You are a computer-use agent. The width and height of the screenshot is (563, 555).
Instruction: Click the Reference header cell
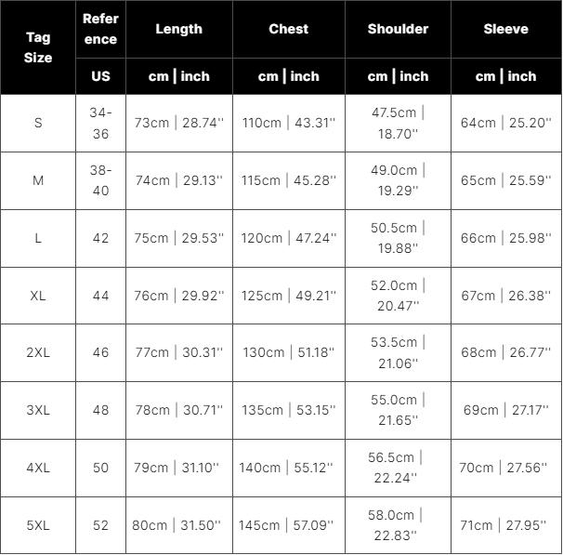(x=100, y=29)
